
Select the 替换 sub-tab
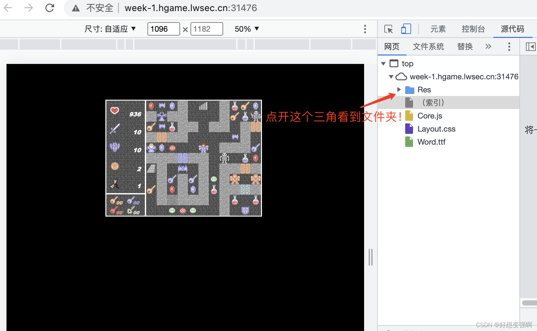pyautogui.click(x=465, y=47)
